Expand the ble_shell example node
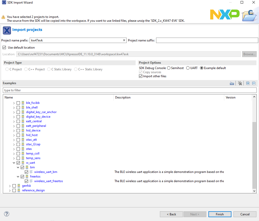The width and height of the screenshot is (259, 221). (14, 107)
